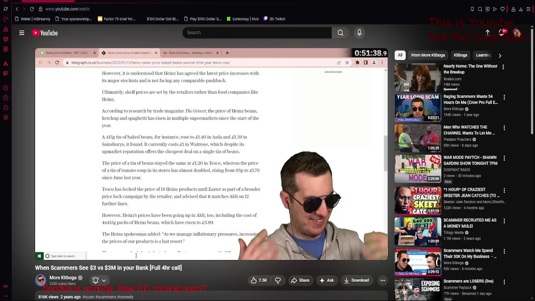Click the main video player
Screen dimensions: 535x301
[211, 154]
